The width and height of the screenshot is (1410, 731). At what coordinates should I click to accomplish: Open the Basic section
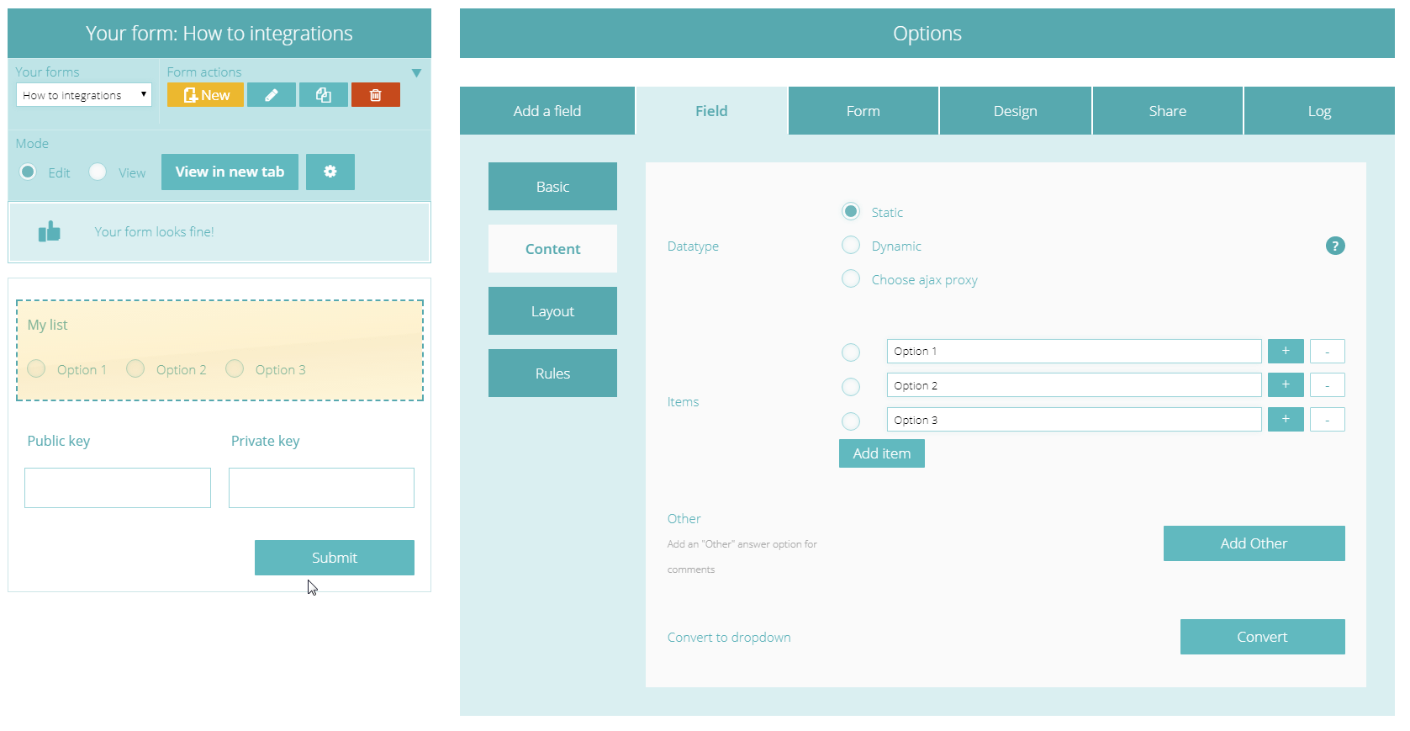[x=552, y=187]
